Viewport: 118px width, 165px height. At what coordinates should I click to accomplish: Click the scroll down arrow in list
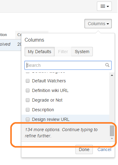(112, 139)
